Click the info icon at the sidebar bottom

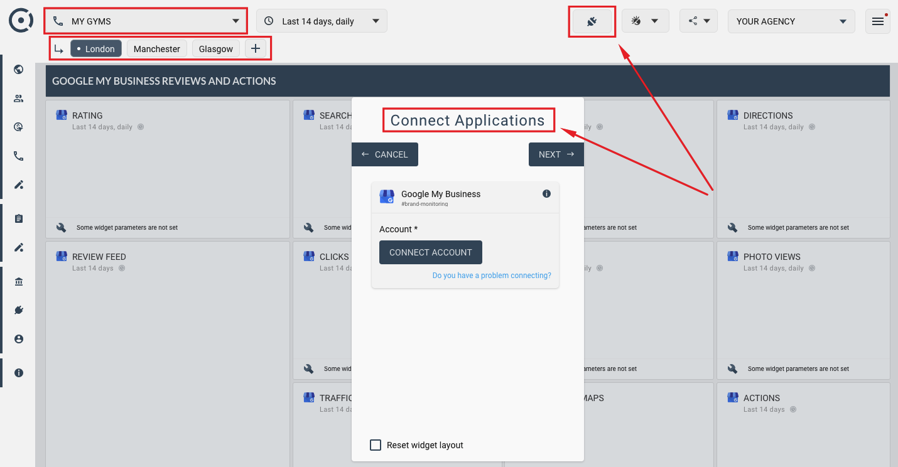(x=19, y=373)
